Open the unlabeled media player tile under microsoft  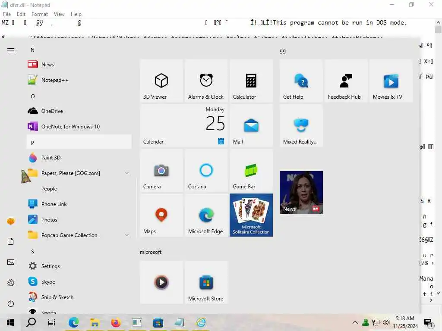pos(161,283)
